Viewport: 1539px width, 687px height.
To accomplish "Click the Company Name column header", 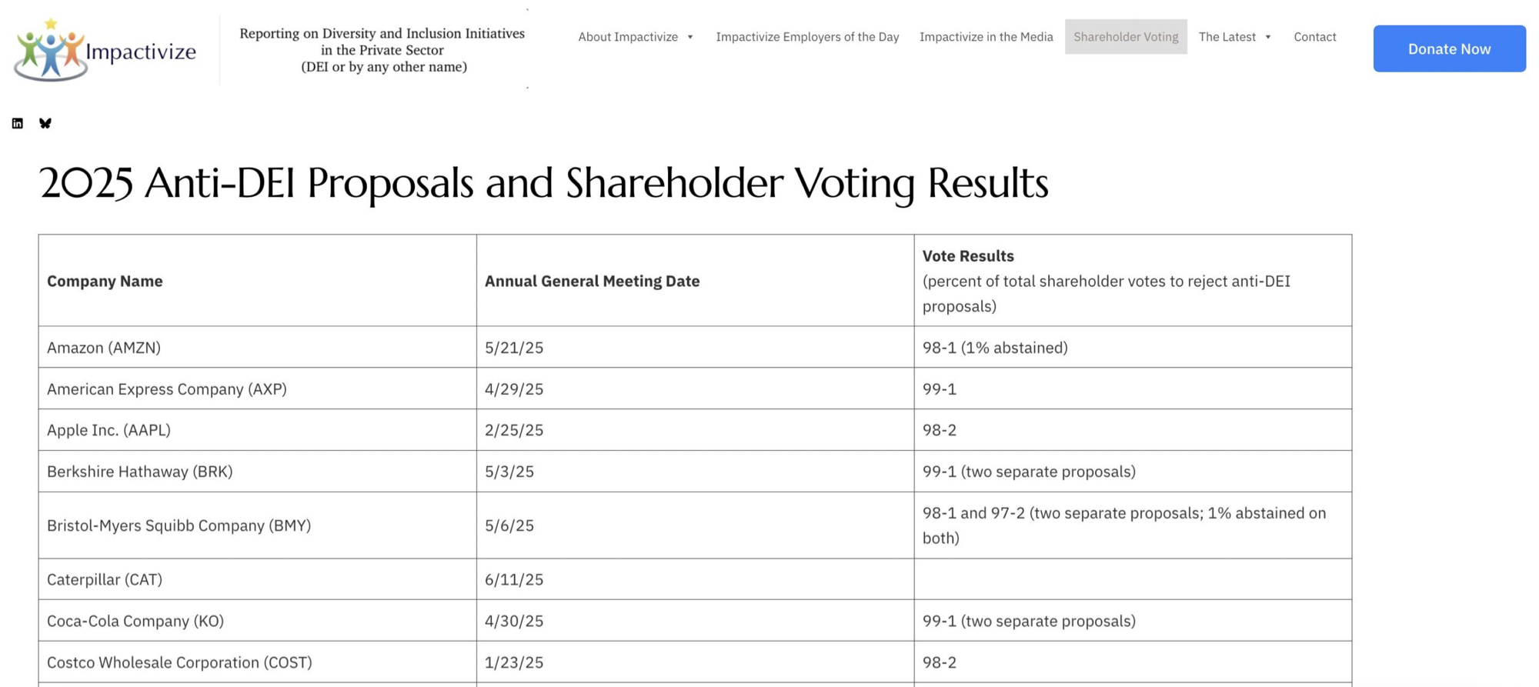I will click(105, 281).
